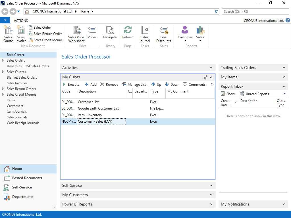Open My Cubes customize gear icon
Viewport: 291px width, 218px height.
point(205,77)
